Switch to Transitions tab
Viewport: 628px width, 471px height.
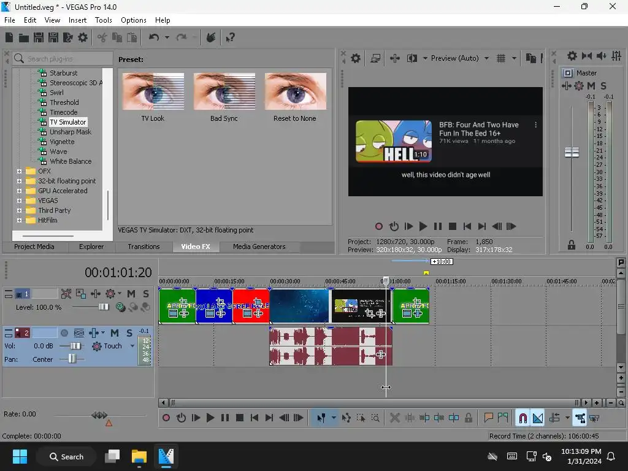point(144,247)
